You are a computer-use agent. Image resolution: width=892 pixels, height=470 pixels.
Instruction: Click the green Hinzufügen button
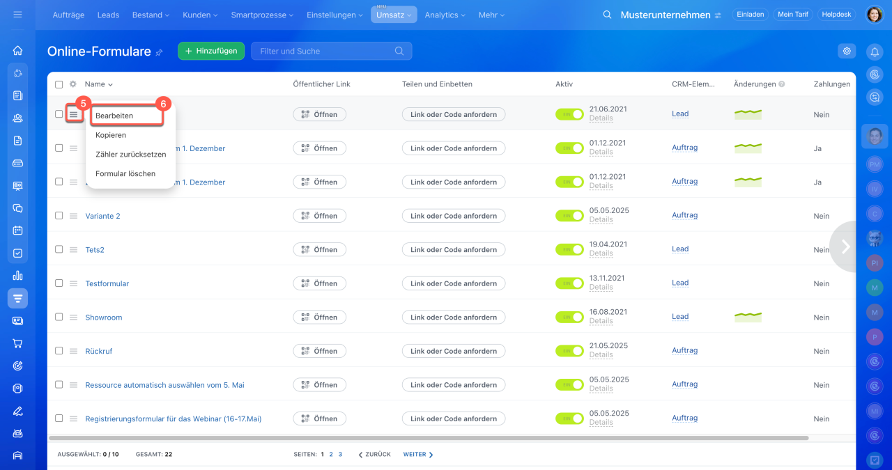[211, 51]
